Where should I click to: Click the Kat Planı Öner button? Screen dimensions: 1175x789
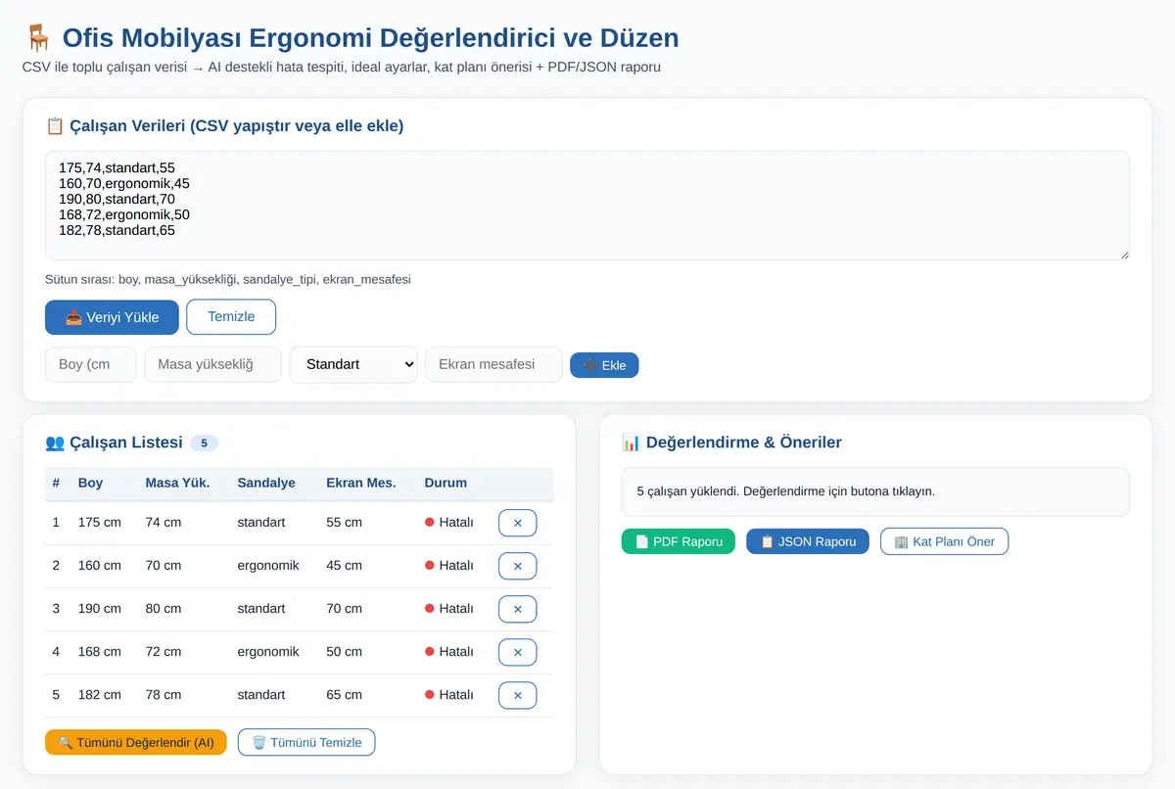point(944,541)
